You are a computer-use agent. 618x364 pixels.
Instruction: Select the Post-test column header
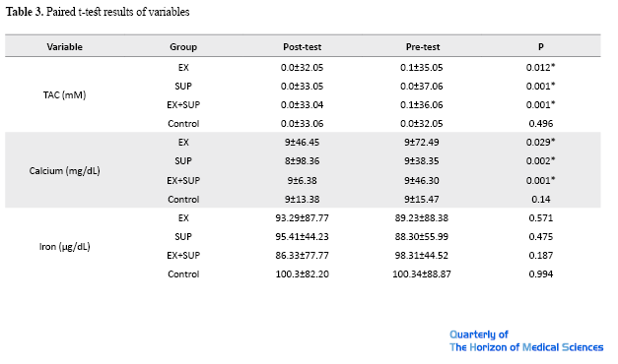click(302, 47)
